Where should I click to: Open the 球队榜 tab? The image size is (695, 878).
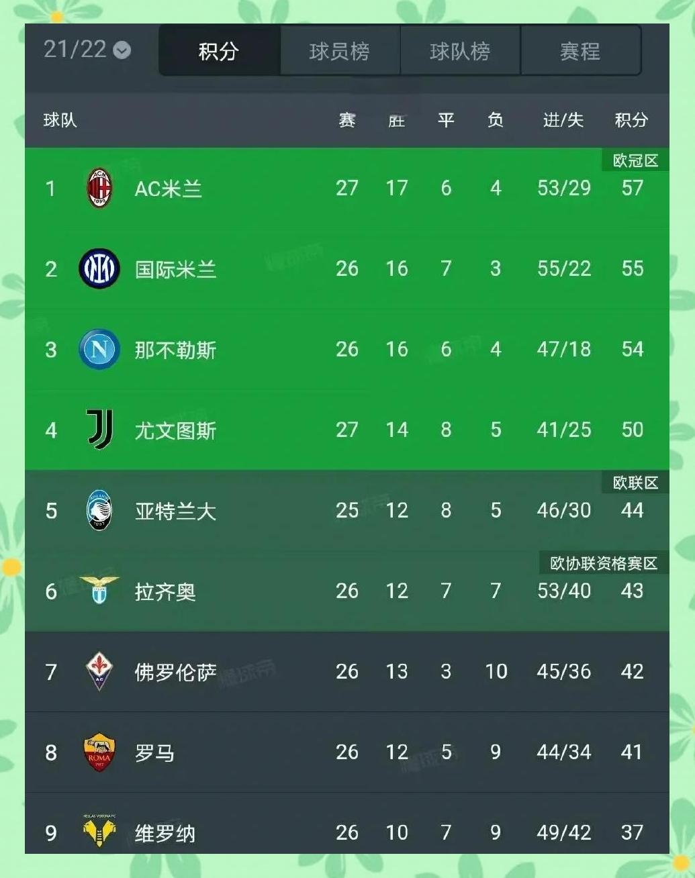[x=460, y=51]
